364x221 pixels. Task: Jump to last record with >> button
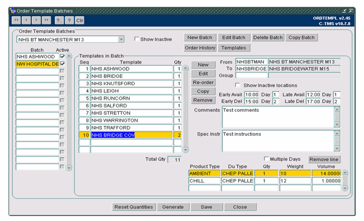[46, 20]
